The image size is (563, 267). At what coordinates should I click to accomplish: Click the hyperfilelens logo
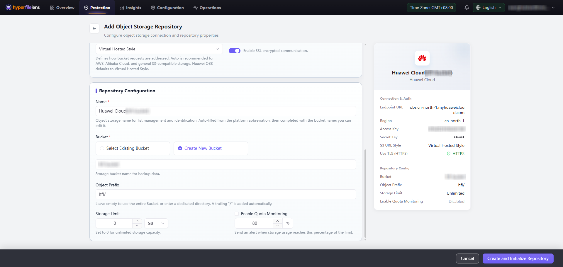point(23,7)
